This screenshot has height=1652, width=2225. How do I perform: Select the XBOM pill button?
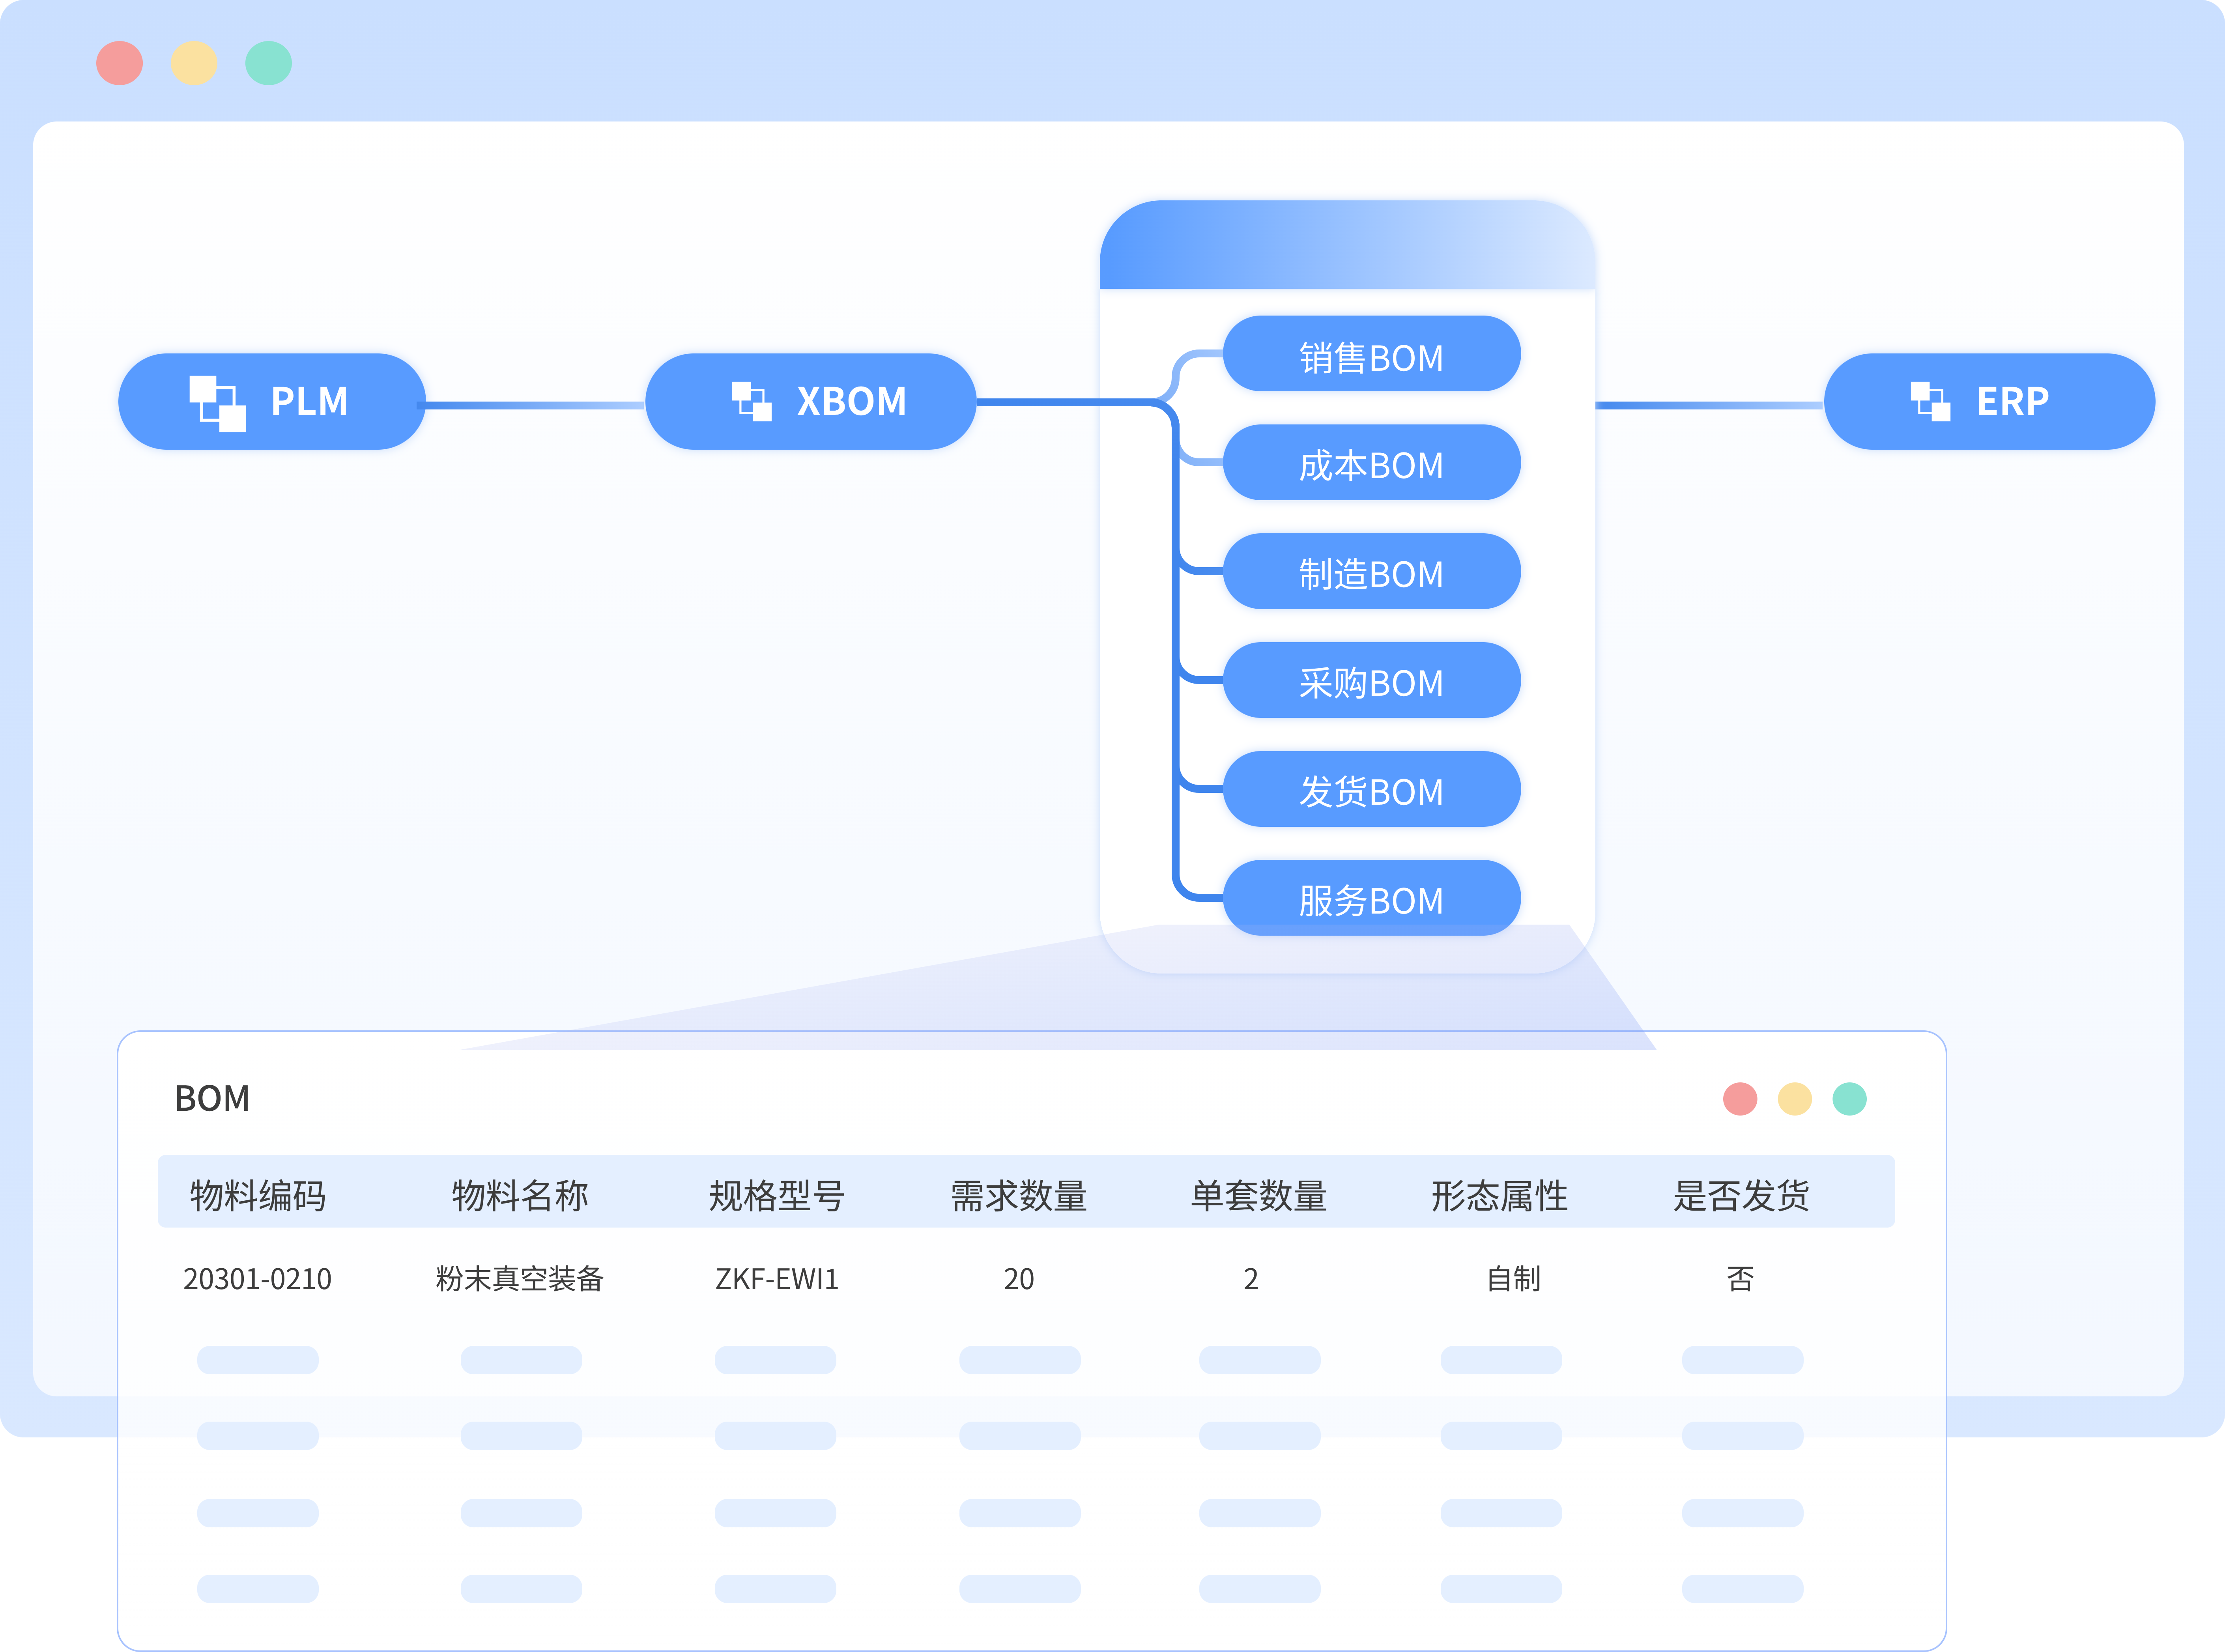(x=811, y=402)
